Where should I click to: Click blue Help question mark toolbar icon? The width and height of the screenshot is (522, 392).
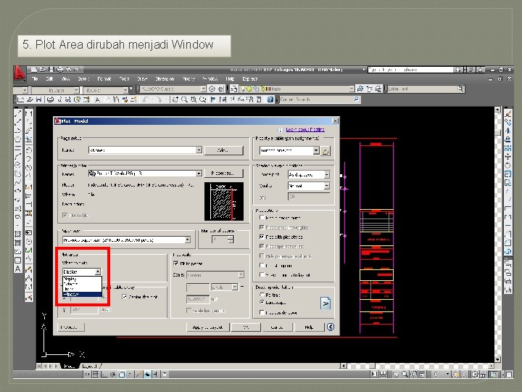pyautogui.click(x=270, y=99)
